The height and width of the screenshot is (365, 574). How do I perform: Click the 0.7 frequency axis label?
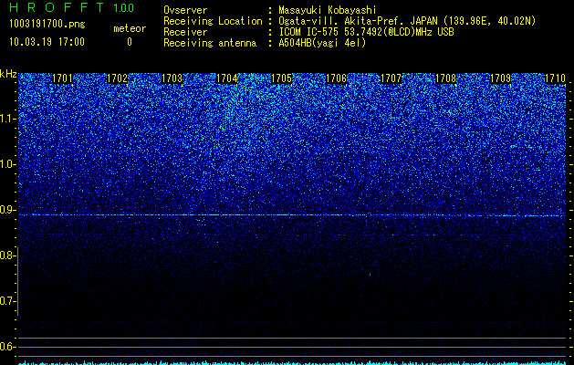7,301
